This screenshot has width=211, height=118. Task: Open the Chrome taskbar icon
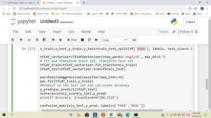(x=111, y=115)
